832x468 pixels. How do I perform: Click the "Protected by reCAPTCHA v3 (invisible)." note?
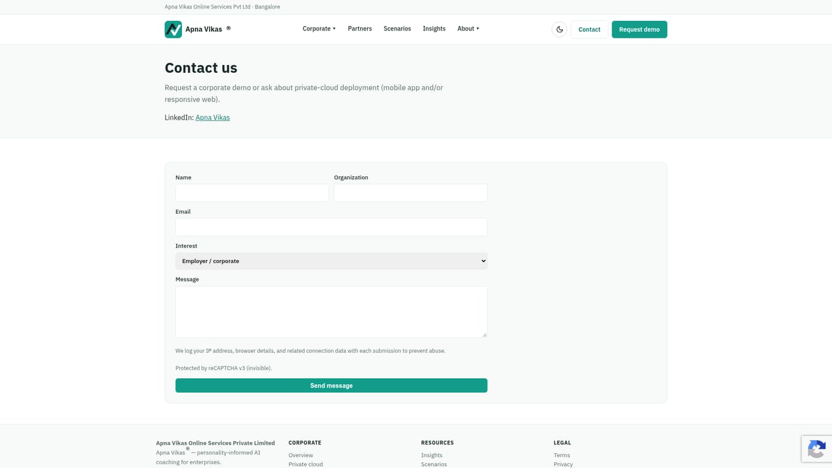coord(224,368)
